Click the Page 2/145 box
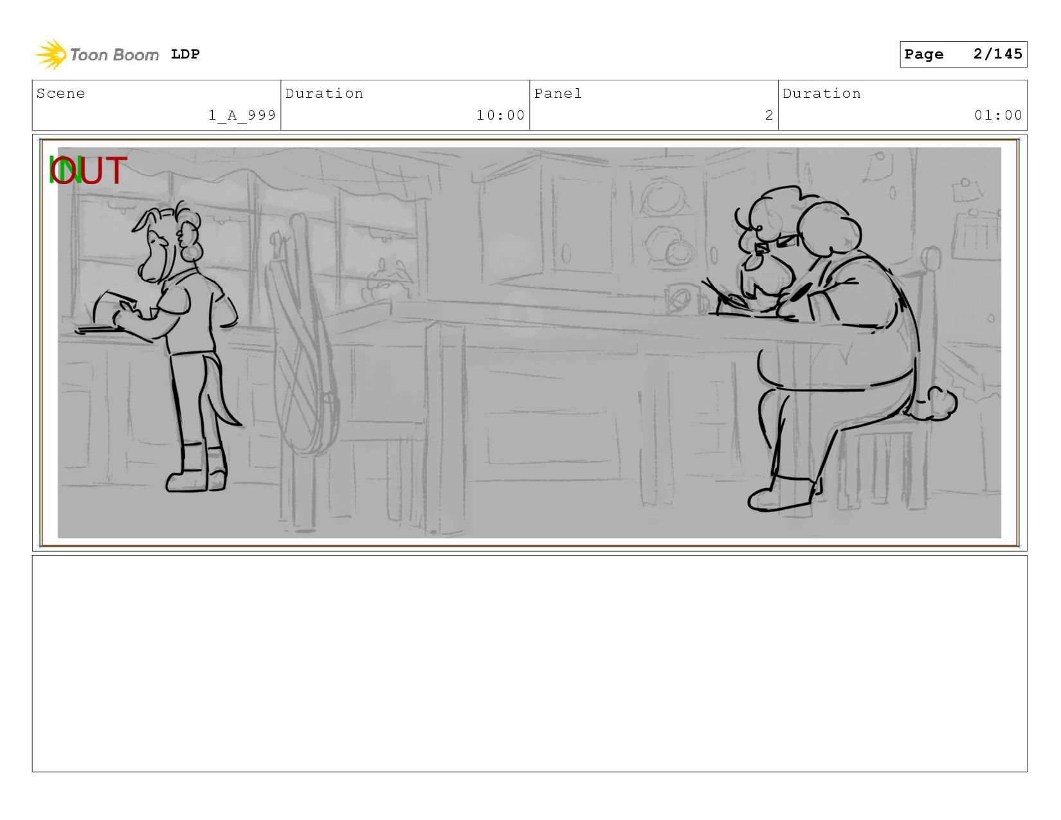This screenshot has width=1061, height=820. click(963, 54)
